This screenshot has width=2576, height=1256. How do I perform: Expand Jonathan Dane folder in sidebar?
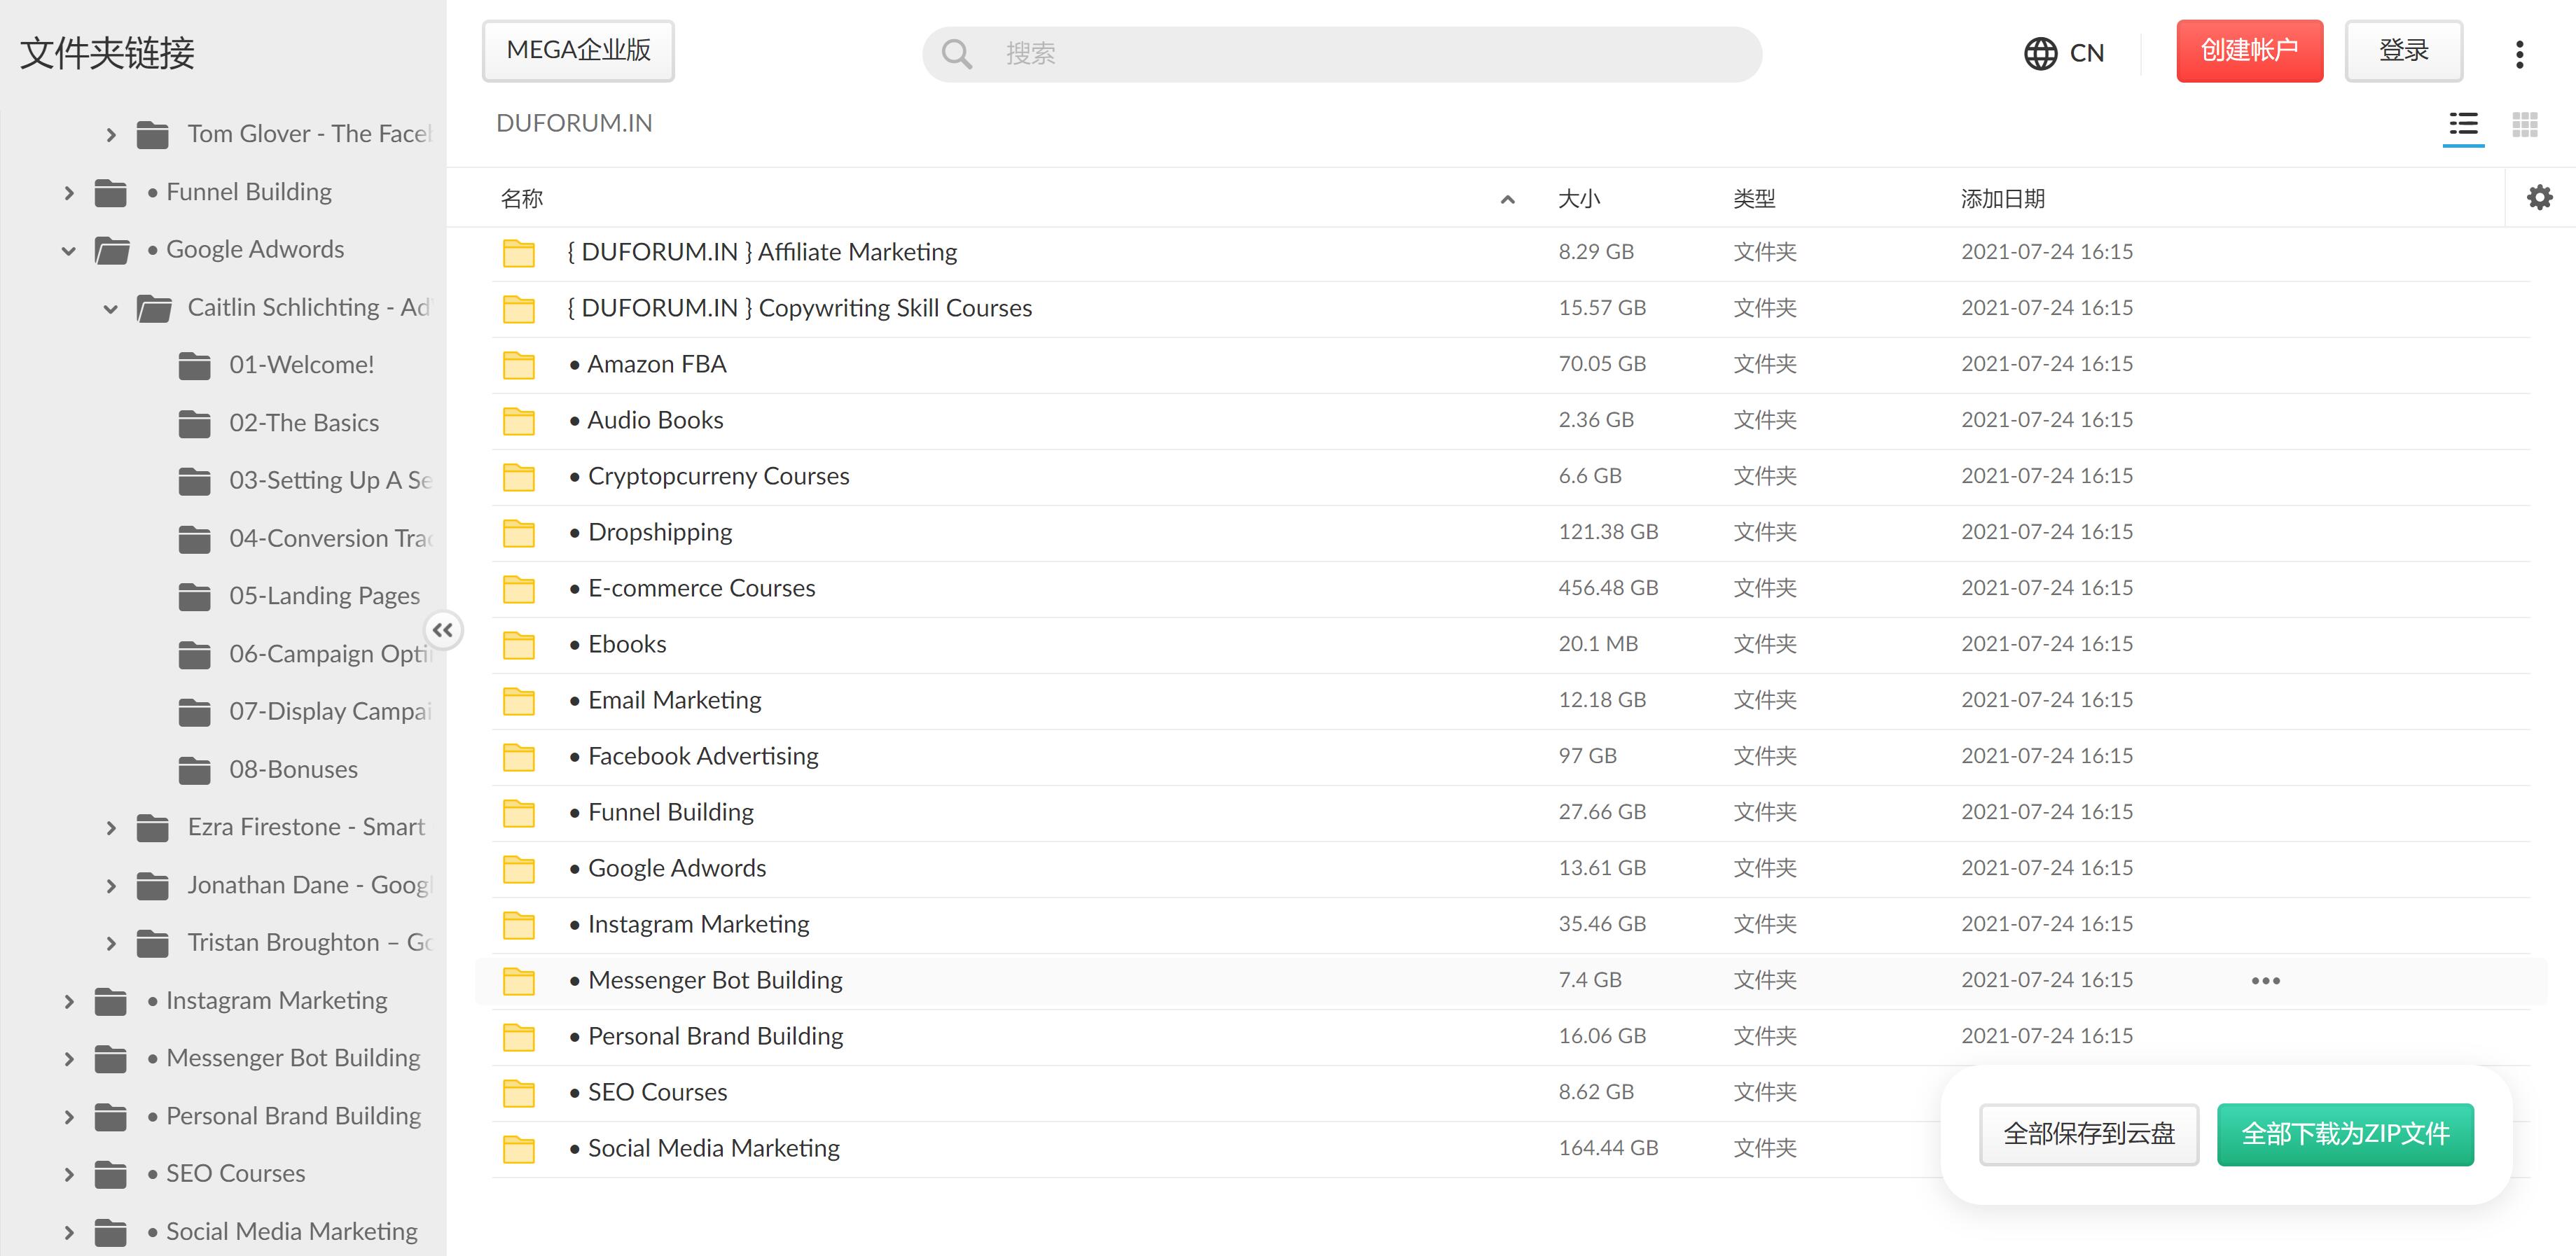111,886
